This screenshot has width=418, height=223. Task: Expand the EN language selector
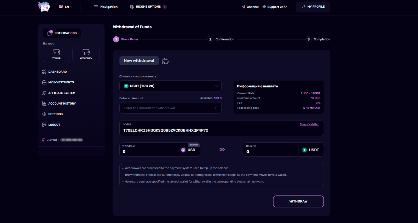point(66,7)
